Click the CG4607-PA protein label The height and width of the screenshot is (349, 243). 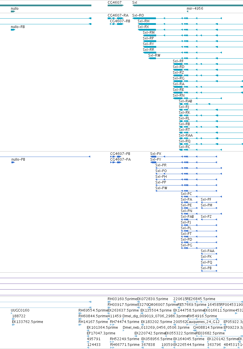[121, 159]
